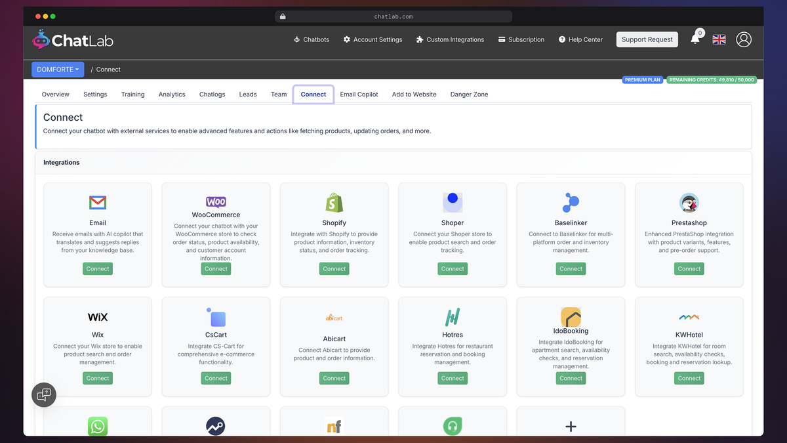The height and width of the screenshot is (443, 787).
Task: Click the IdoBooking house icon
Action: click(571, 317)
